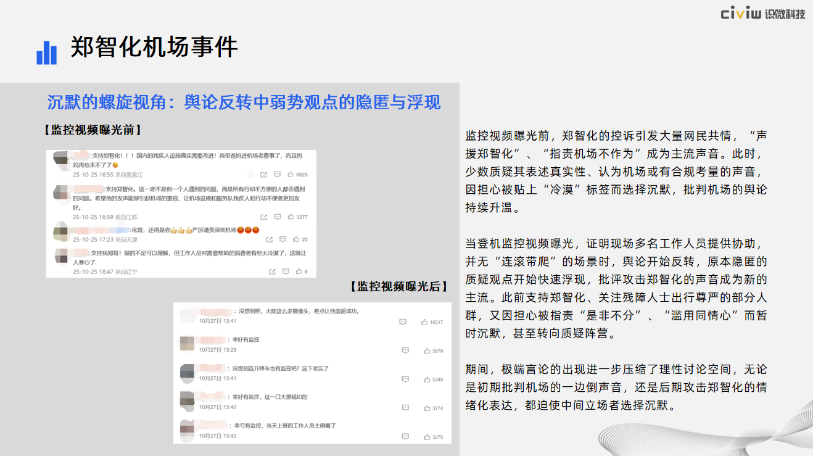
Task: Click the report icon on the first comment
Action: pos(250,175)
